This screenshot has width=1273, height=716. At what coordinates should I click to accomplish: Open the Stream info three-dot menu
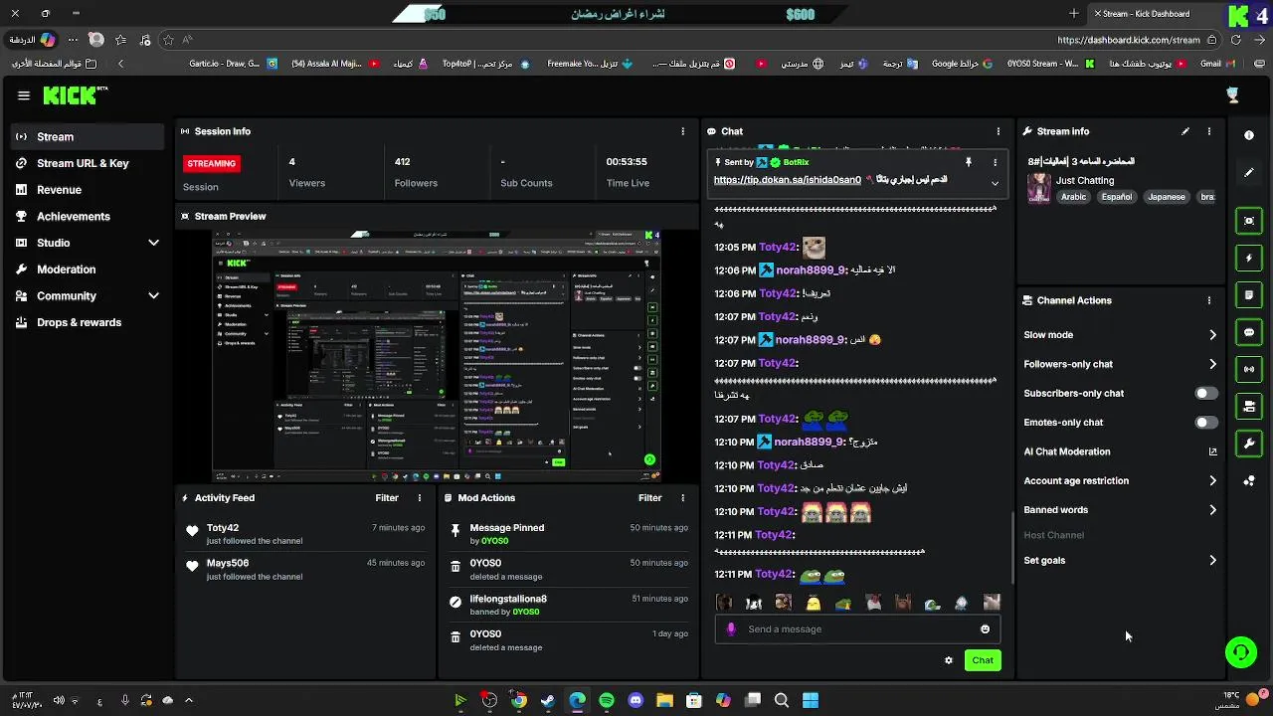click(1209, 131)
